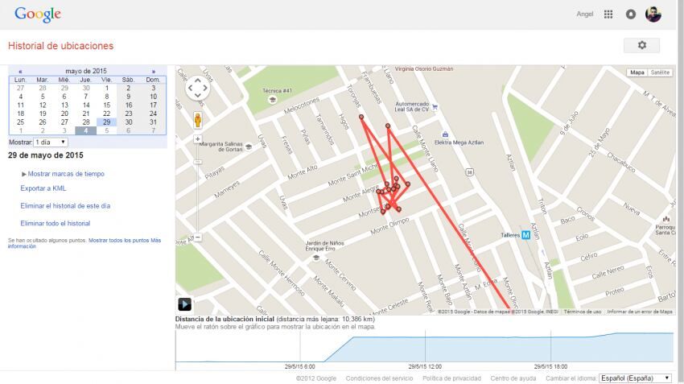This screenshot has width=684, height=384.
Task: Zoom out with the map minus button
Action: (198, 237)
